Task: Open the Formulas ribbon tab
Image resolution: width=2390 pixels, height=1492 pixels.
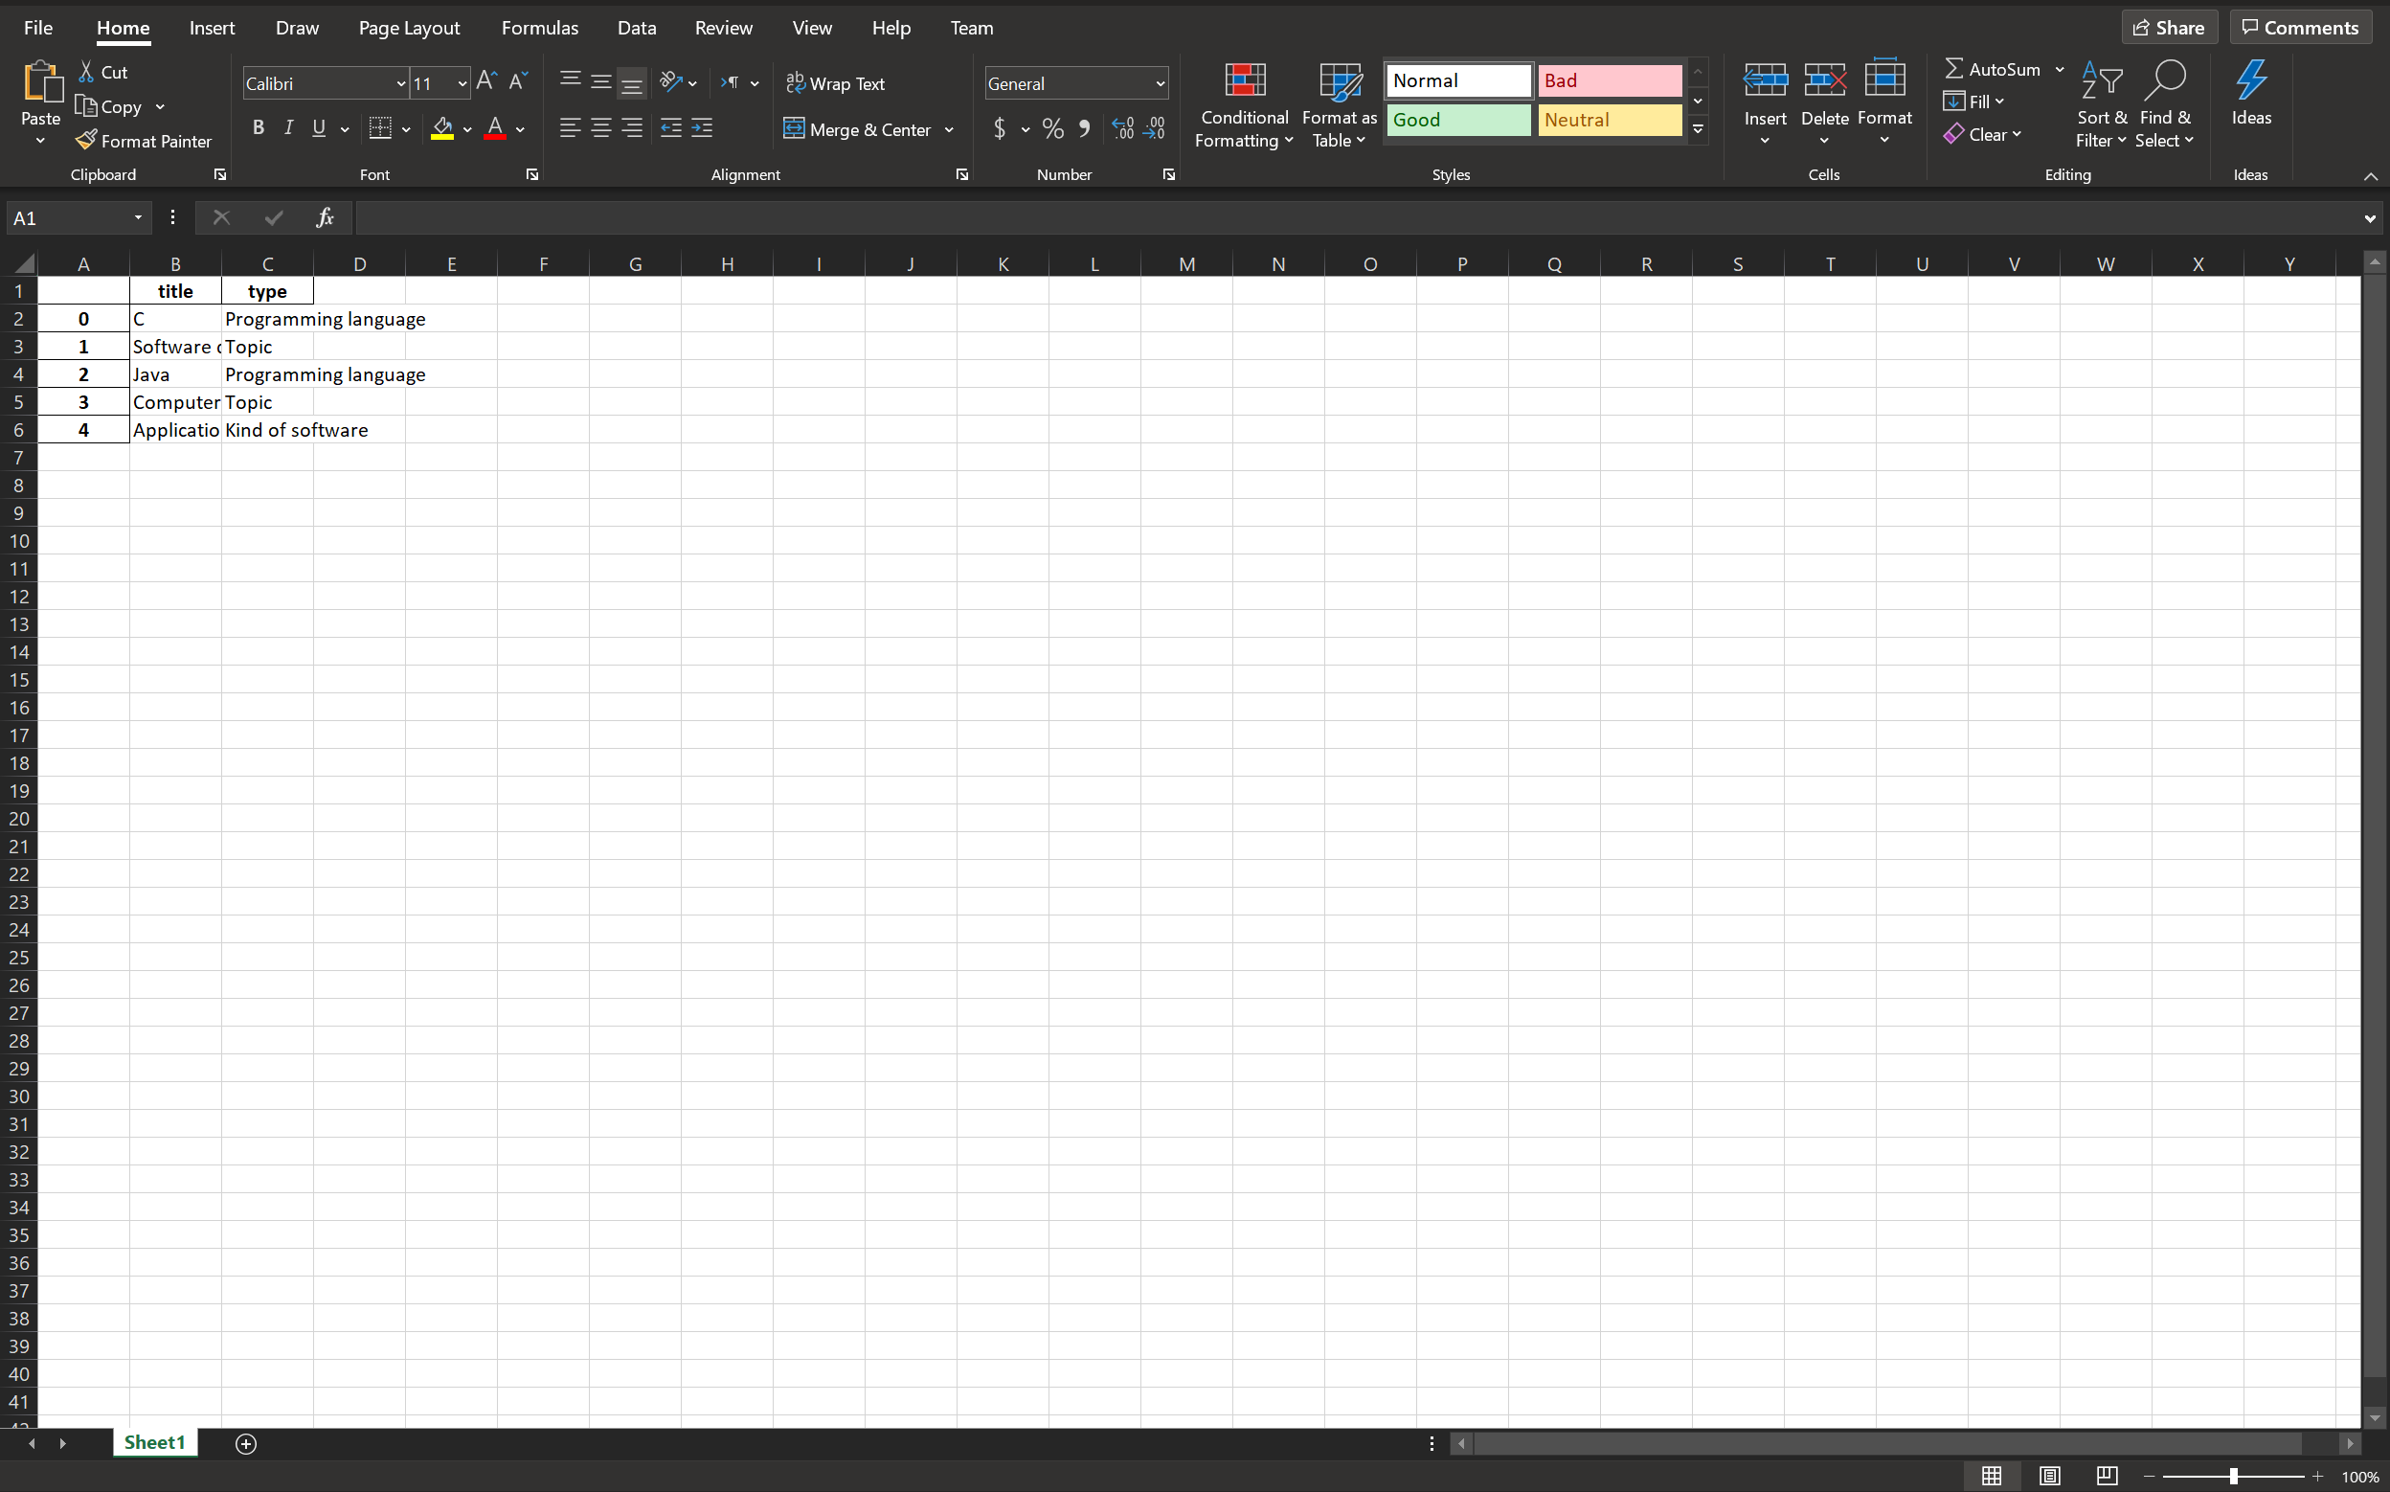Action: 539,28
